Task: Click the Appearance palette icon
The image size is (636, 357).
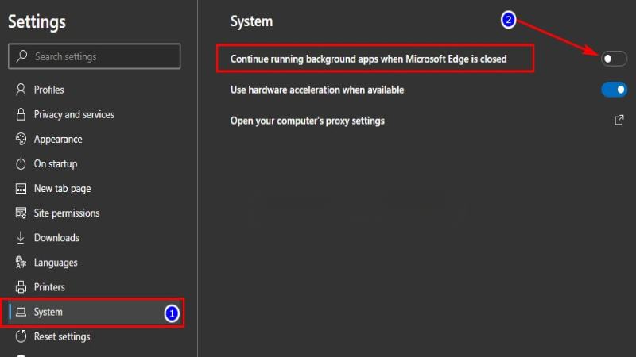Action: coord(21,139)
